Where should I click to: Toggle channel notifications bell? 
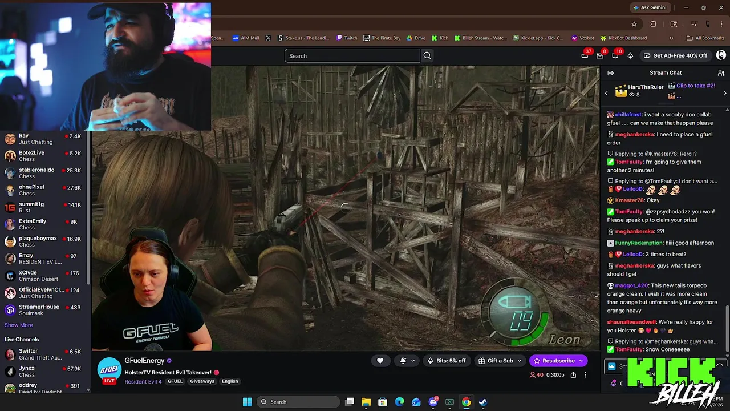(x=403, y=361)
